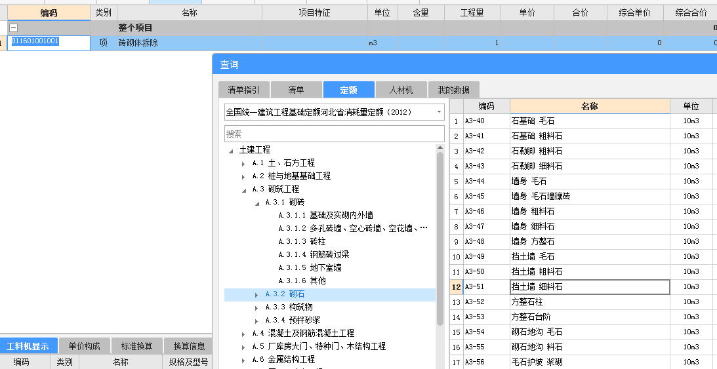Image resolution: width=717 pixels, height=369 pixels.
Task: Expand A.2 桩与地基基础工程 node
Action: 244,176
